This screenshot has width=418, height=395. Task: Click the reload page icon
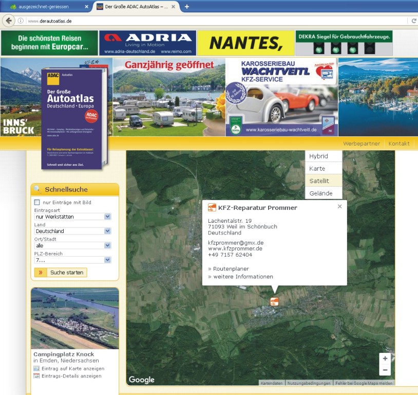pos(413,21)
